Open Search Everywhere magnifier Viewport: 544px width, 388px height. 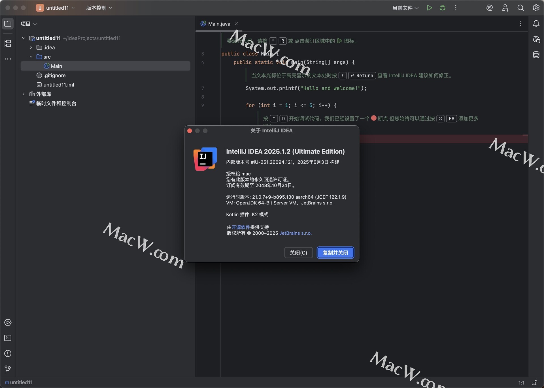point(520,8)
